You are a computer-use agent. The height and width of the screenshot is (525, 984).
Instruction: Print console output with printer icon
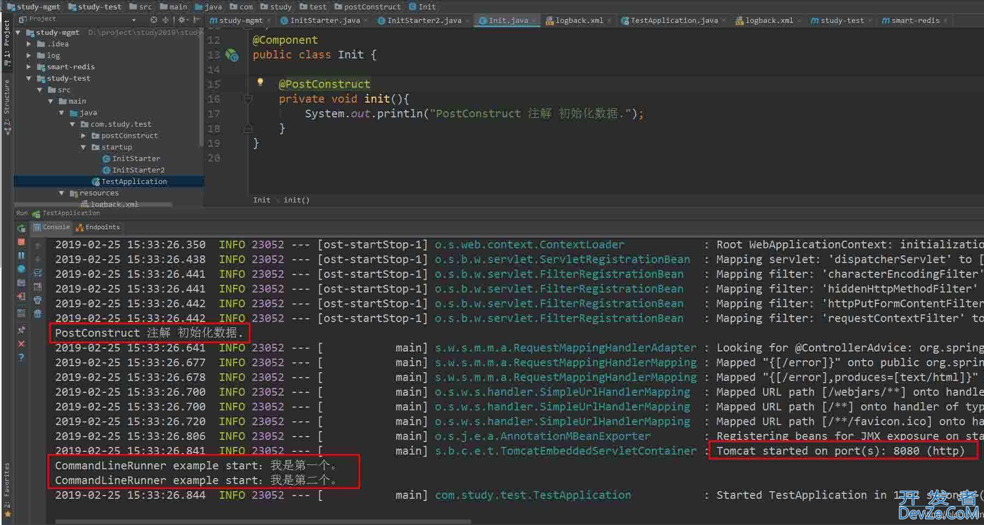(38, 300)
